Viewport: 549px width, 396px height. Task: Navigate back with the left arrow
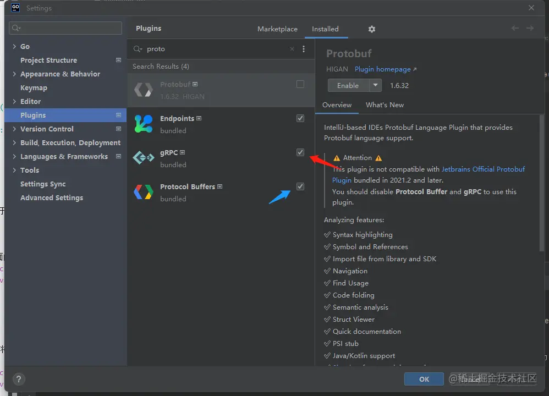pos(515,28)
